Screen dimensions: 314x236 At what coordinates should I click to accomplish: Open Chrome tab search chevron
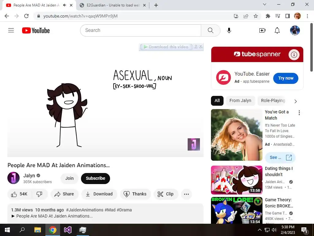coord(265,4)
